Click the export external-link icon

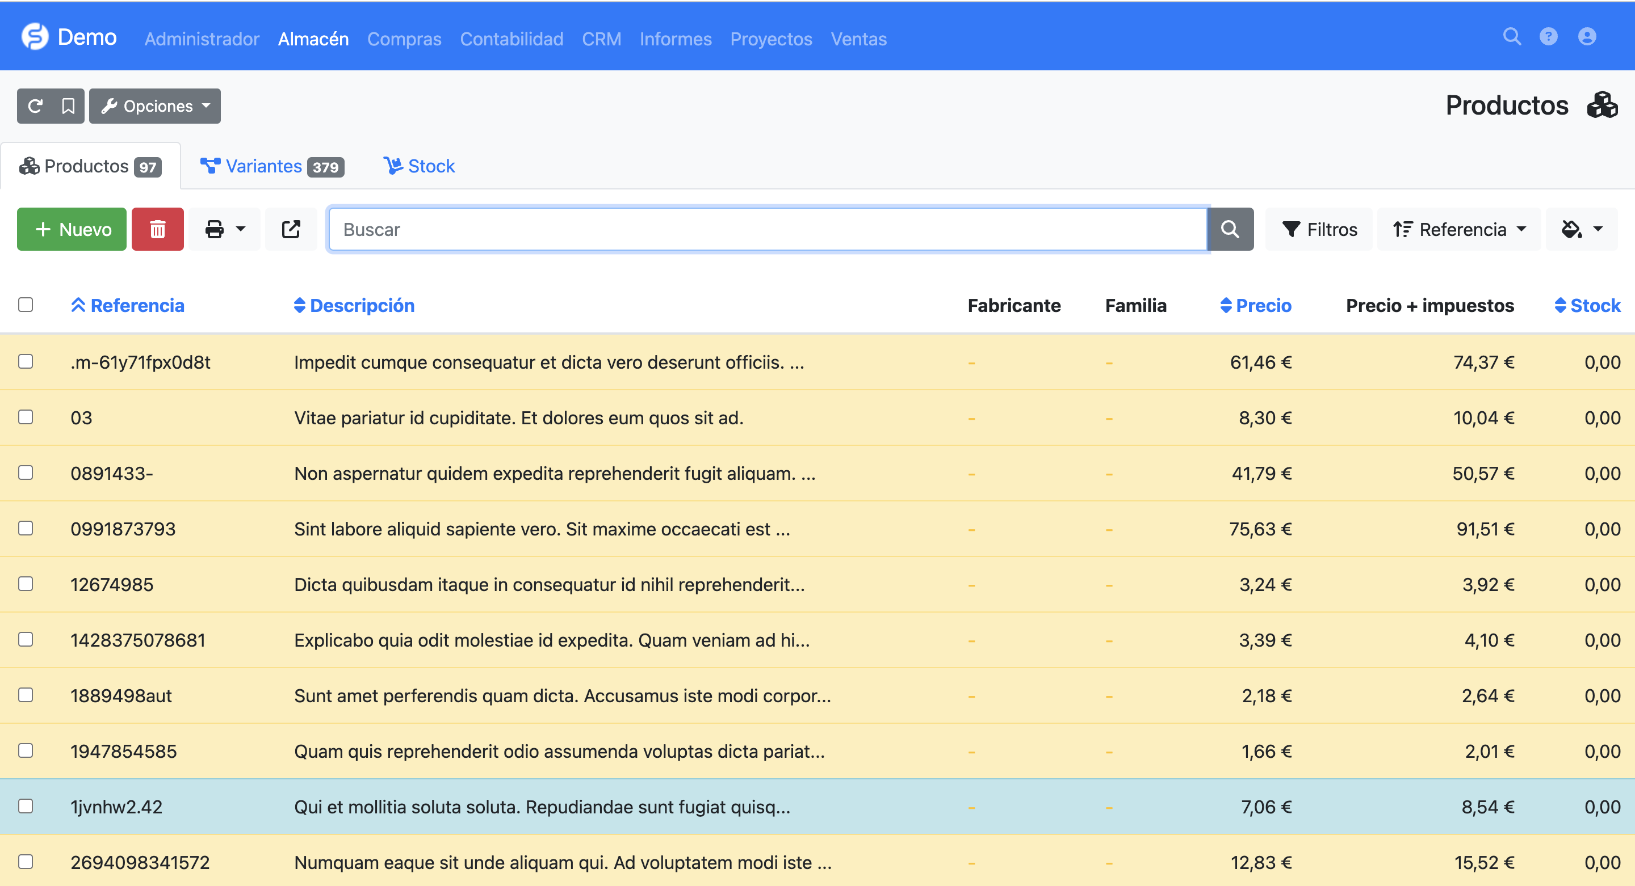coord(291,229)
